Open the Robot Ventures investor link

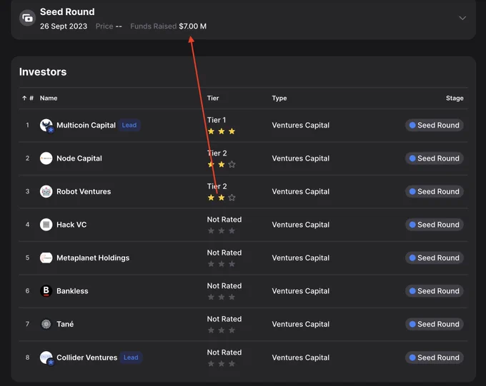(84, 192)
